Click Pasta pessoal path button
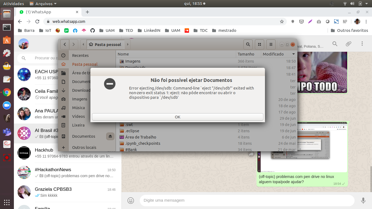 coord(105,44)
